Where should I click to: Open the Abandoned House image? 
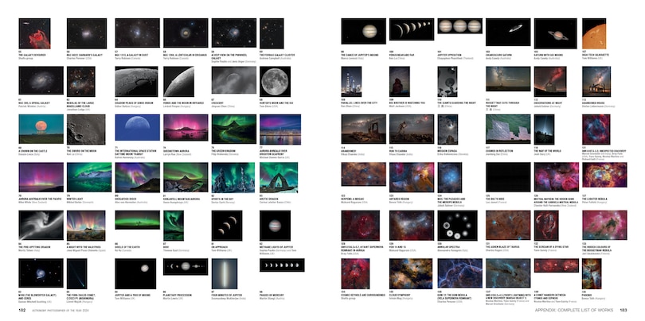596,82
